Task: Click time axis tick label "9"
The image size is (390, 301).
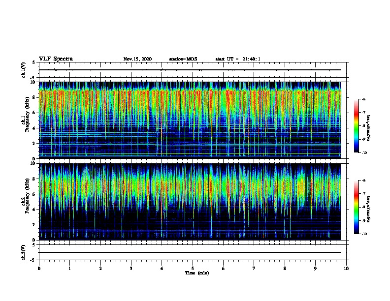Action: tap(315, 269)
